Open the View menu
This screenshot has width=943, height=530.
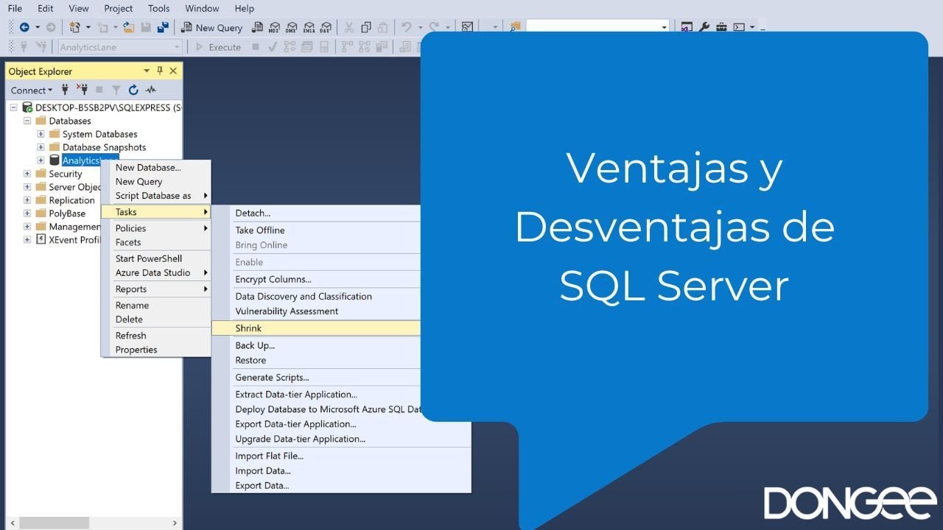79,8
